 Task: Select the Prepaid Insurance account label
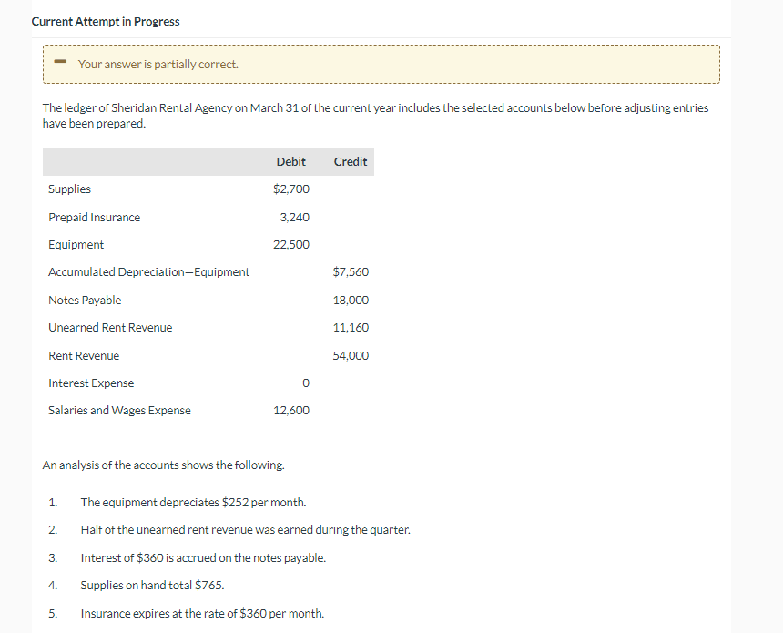point(95,218)
